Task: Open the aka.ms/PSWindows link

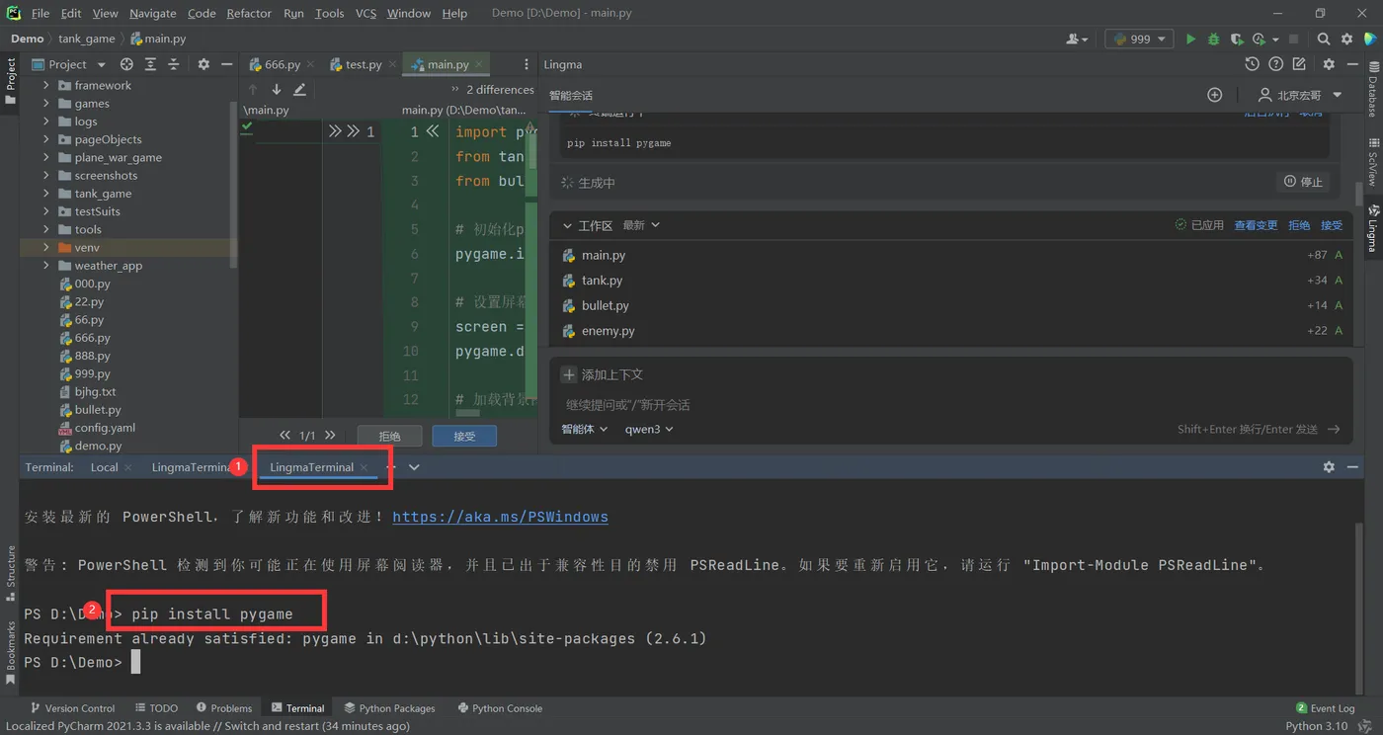Action: point(500,517)
